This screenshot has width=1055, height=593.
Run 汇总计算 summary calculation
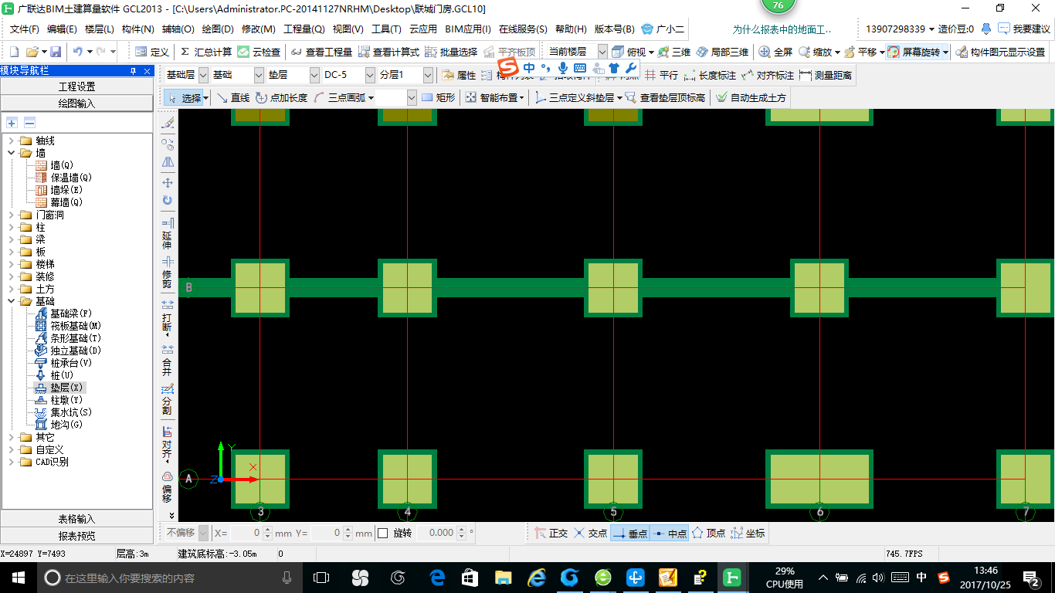pyautogui.click(x=206, y=52)
